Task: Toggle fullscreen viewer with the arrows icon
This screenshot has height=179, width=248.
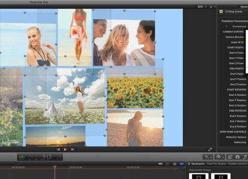Action: tap(210, 149)
